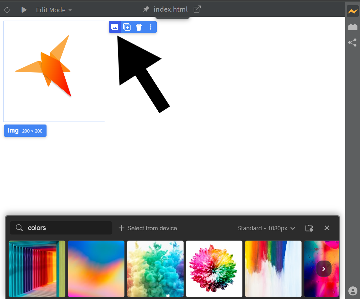Screen dimensions: 360x299
Task: Select the pink flower image thumbnail
Action: click(x=214, y=269)
